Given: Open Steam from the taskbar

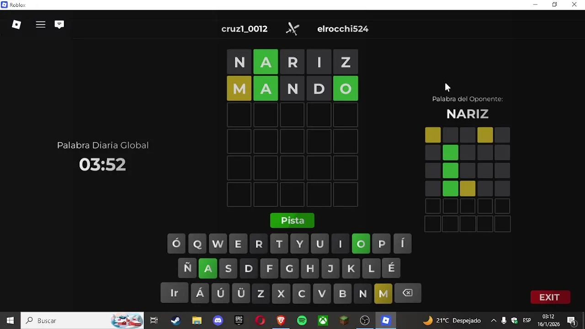Looking at the screenshot, I should click(175, 321).
